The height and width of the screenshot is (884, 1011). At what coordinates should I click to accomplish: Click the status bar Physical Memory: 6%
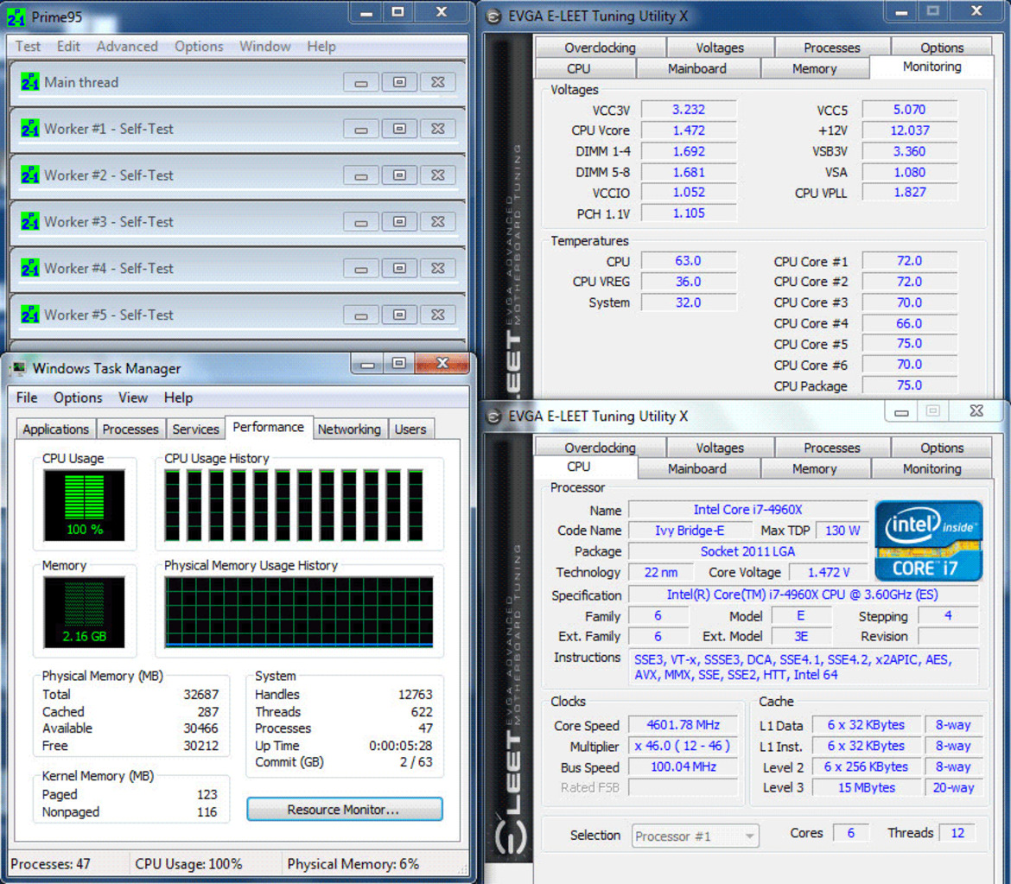[353, 864]
